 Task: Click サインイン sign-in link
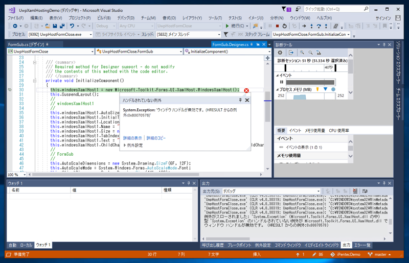click(x=383, y=18)
